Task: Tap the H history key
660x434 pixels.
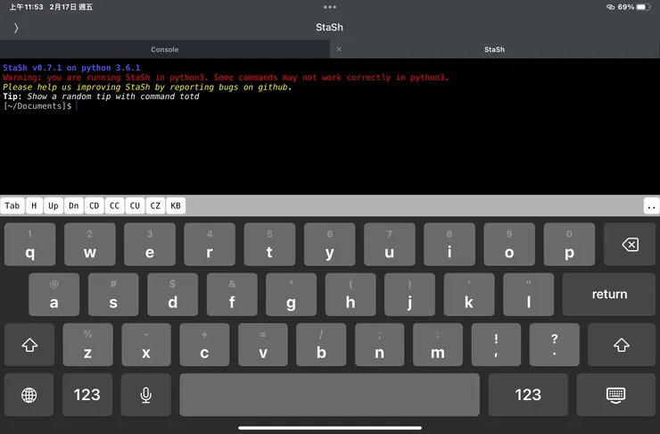Action: click(x=34, y=205)
